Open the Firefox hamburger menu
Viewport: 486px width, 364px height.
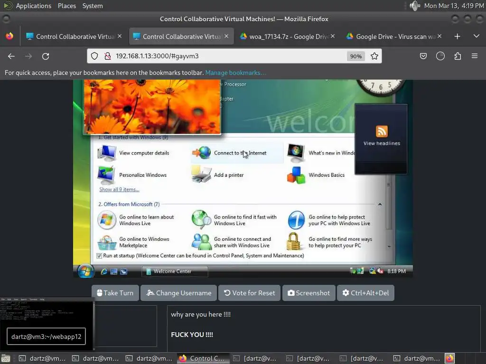(x=475, y=56)
